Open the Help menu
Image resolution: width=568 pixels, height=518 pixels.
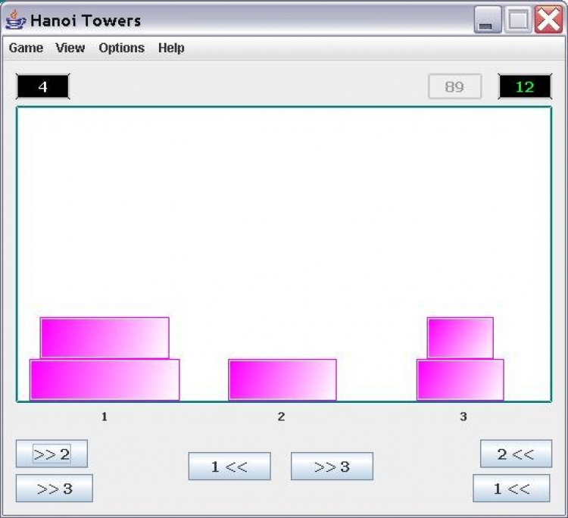(171, 48)
